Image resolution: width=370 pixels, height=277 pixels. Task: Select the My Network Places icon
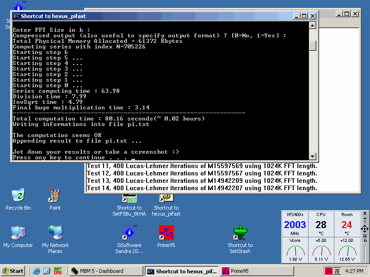click(x=55, y=233)
